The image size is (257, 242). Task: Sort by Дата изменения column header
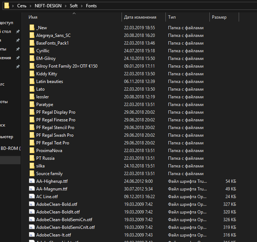click(x=140, y=17)
